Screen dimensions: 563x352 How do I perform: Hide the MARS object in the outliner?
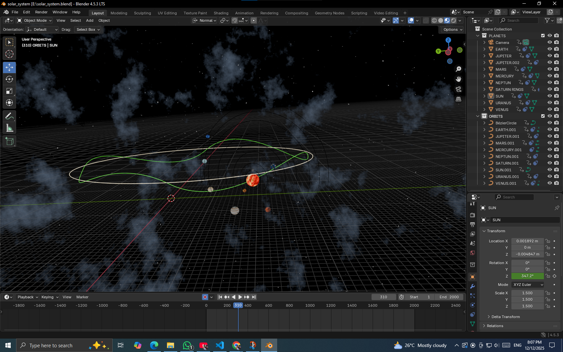coord(549,69)
